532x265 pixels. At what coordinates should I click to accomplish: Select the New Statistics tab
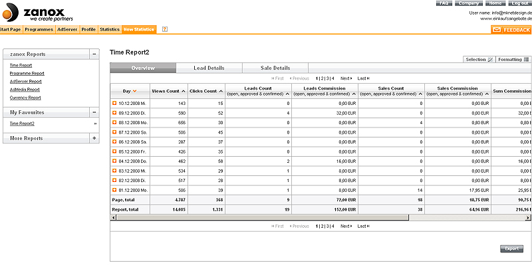click(139, 29)
